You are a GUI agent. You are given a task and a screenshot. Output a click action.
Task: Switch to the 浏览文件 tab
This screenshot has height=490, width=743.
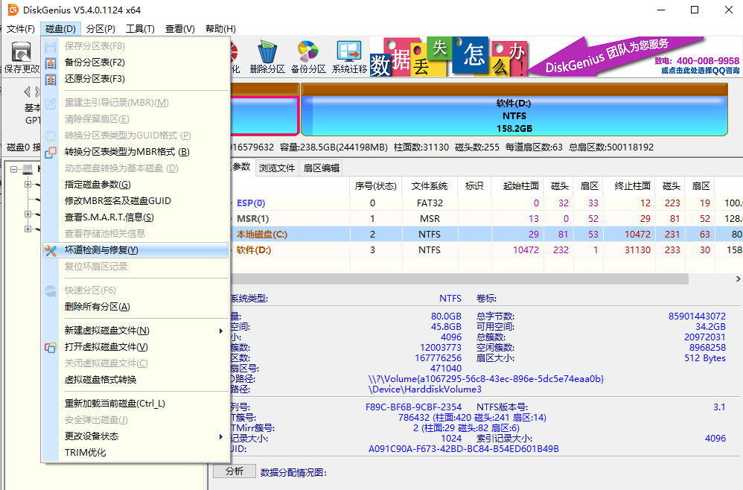(x=277, y=168)
